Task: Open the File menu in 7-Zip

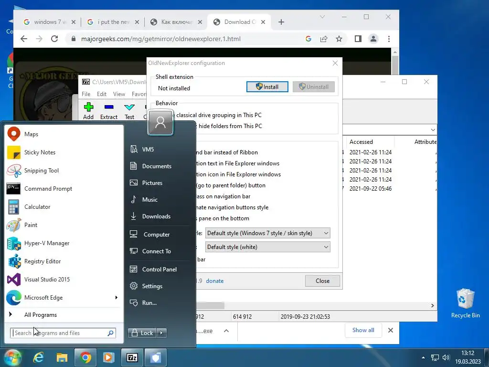Action: click(x=86, y=94)
